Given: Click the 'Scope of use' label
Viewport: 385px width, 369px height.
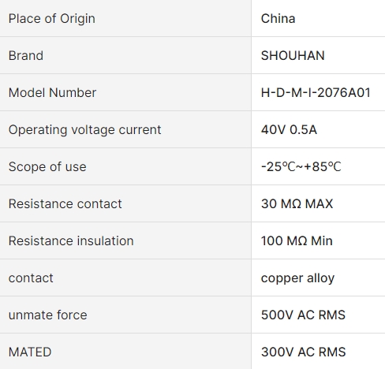Looking at the screenshot, I should 47,167.
